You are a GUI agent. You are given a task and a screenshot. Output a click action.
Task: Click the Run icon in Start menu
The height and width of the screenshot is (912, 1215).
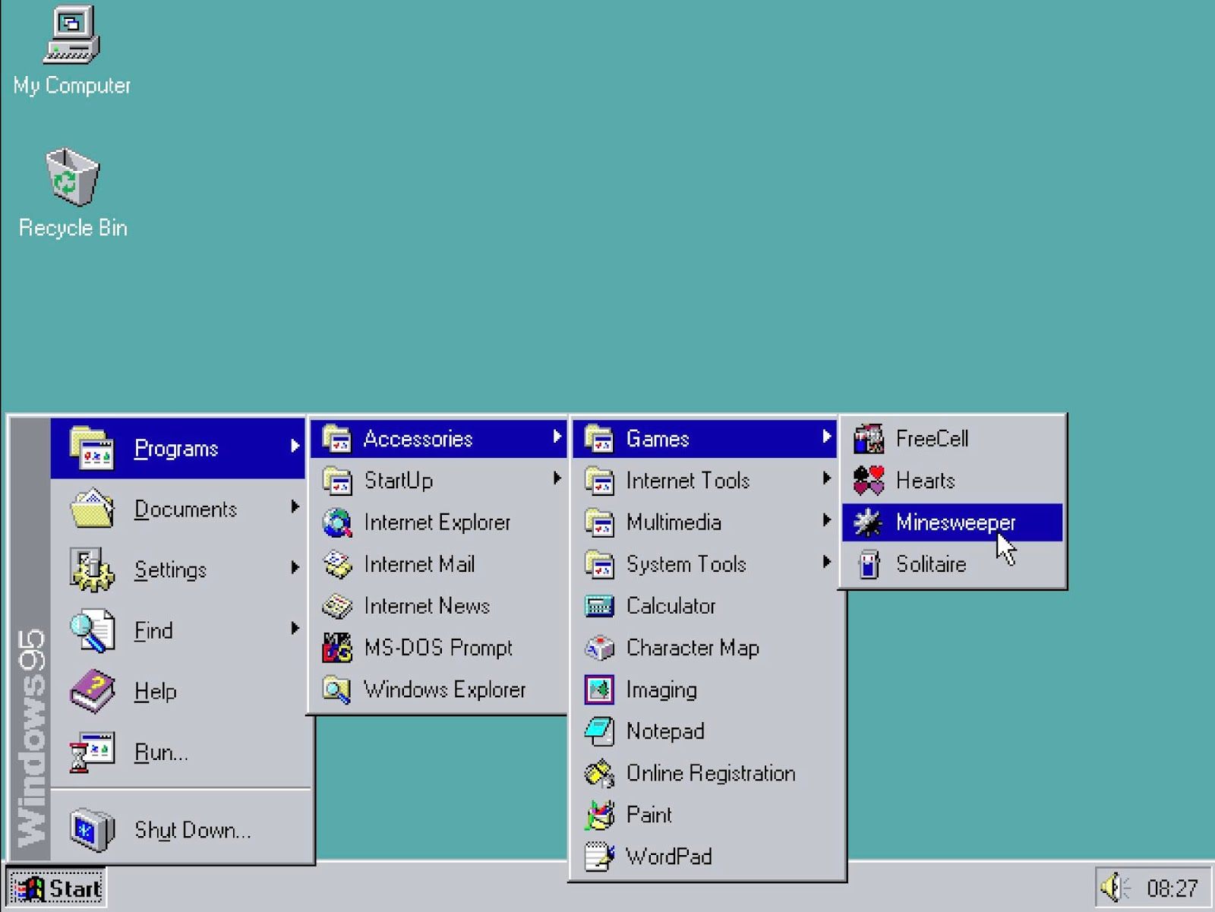pos(92,752)
